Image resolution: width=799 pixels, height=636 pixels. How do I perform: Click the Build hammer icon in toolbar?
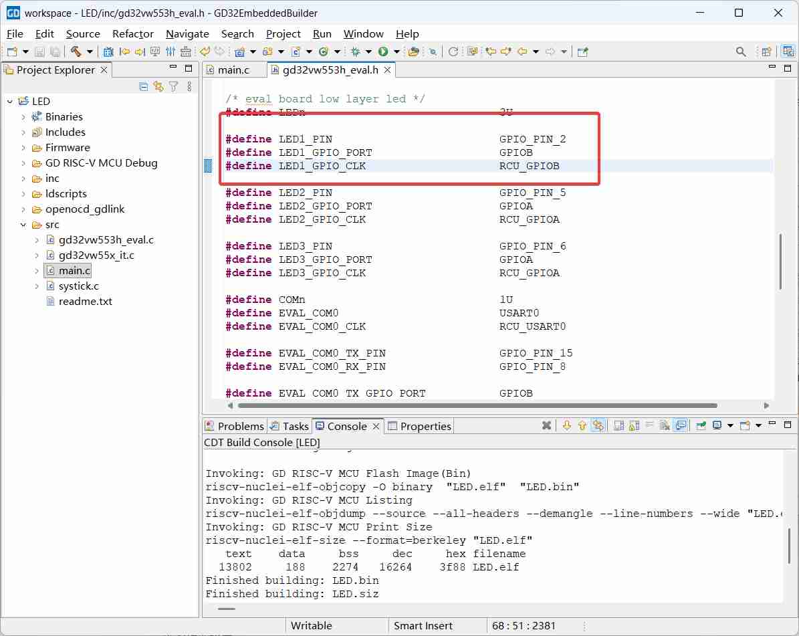click(x=76, y=51)
